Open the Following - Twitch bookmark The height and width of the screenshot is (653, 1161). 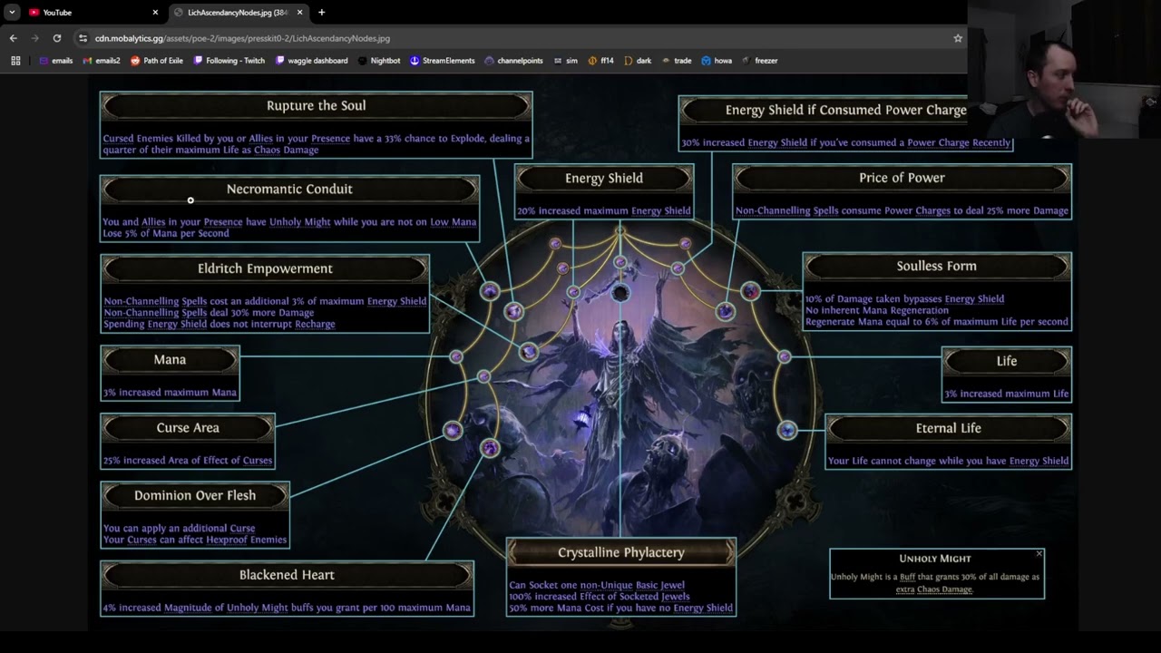(x=229, y=61)
